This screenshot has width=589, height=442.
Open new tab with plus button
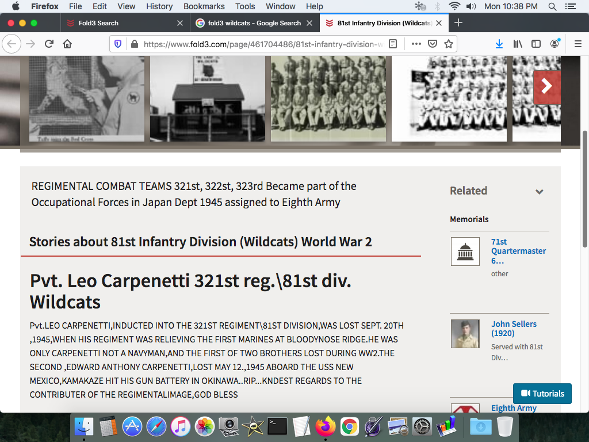click(x=458, y=23)
